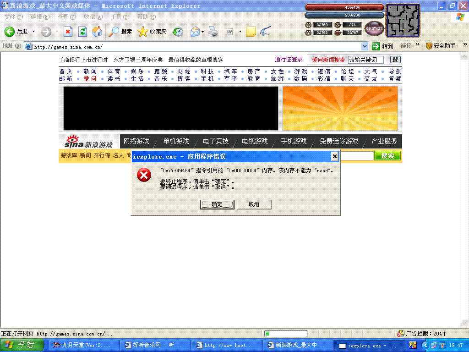Click the Edit with Word toolbar icon
Viewport: 469px width, 352px height.
tap(229, 32)
